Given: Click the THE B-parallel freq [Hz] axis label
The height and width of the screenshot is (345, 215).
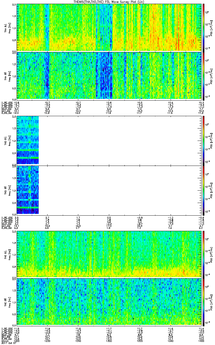Looking at the screenshot, I should [9, 302].
